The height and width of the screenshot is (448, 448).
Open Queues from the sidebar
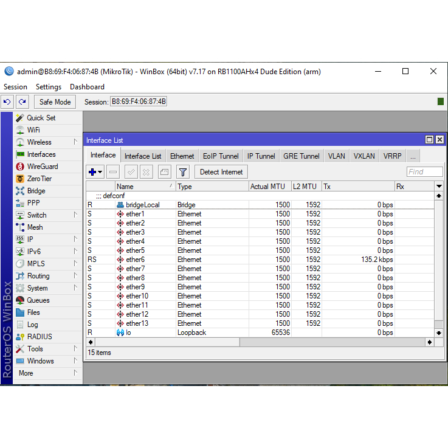point(38,300)
